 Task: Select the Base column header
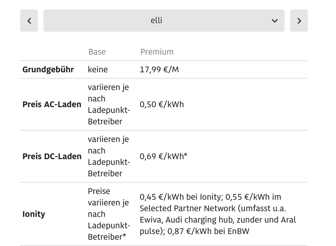pyautogui.click(x=97, y=52)
